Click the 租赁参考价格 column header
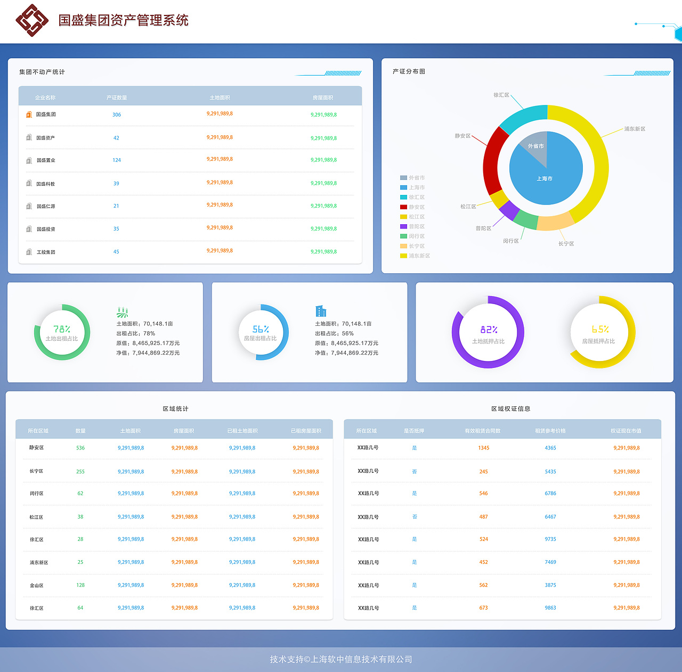The height and width of the screenshot is (672, 682). click(550, 431)
